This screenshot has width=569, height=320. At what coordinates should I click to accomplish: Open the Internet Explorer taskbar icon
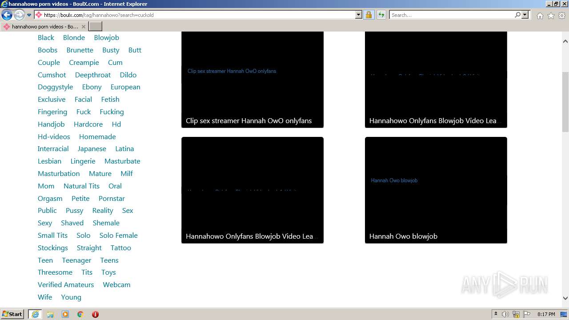click(x=35, y=314)
